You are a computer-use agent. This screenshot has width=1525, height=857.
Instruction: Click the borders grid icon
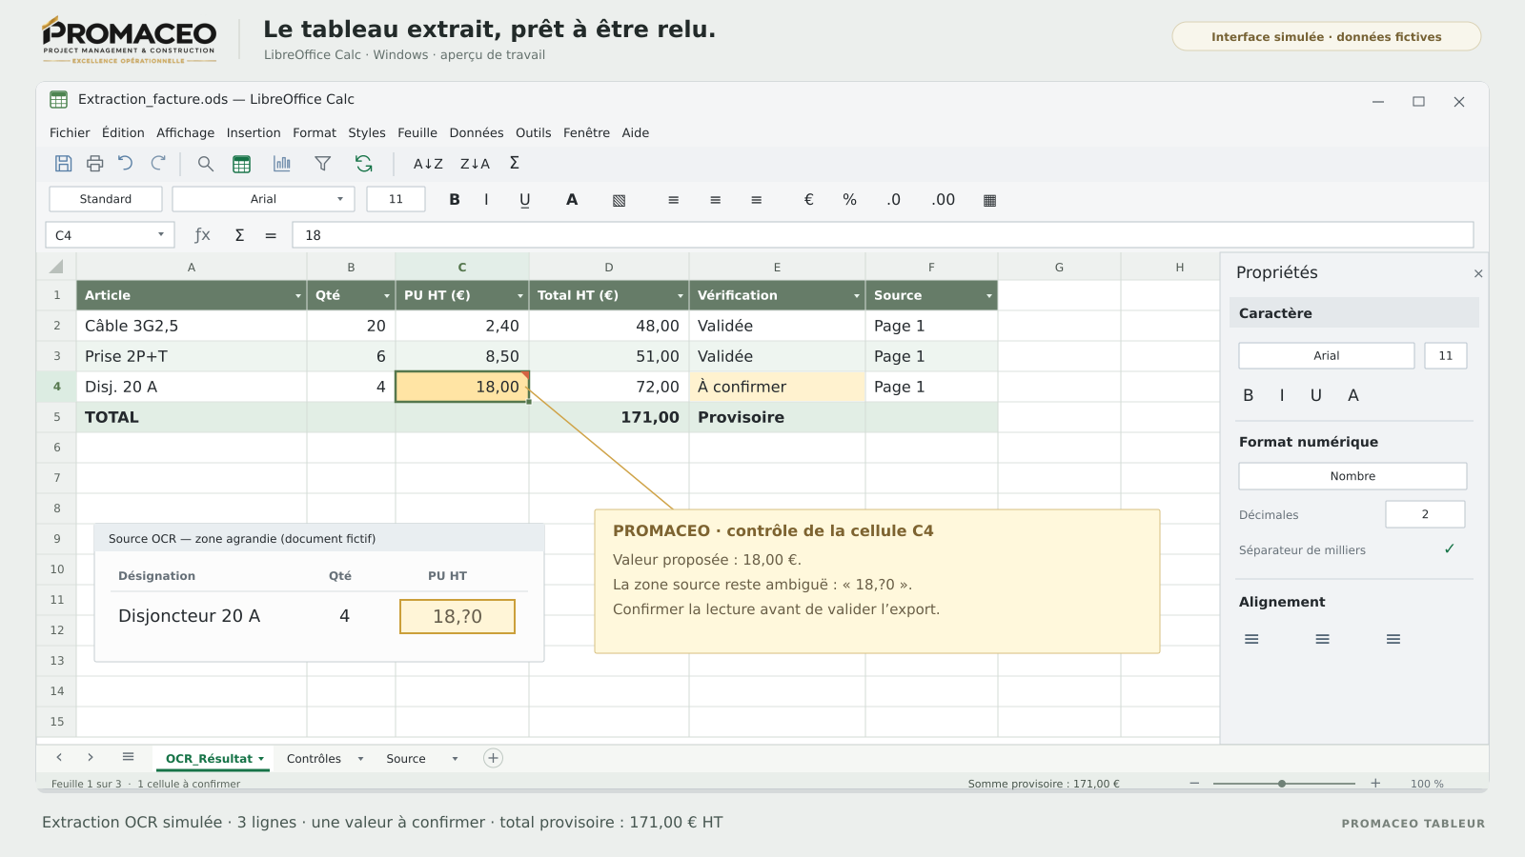click(x=989, y=200)
